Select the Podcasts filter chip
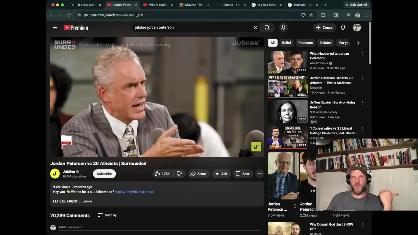The height and width of the screenshot is (235, 418). pos(305,43)
